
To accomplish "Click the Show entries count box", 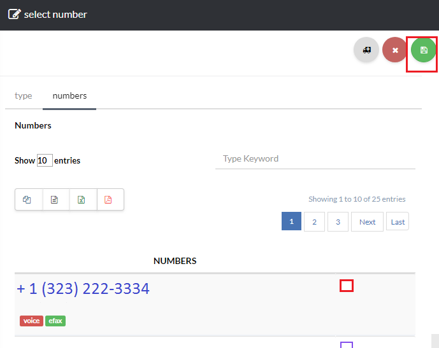I will [x=45, y=160].
